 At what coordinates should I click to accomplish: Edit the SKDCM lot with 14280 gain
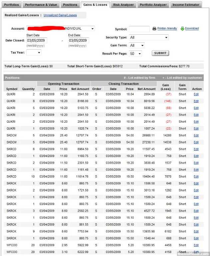196,135
